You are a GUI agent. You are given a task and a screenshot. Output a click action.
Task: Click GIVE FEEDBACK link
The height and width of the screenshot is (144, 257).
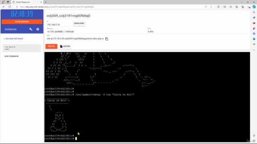point(12,56)
